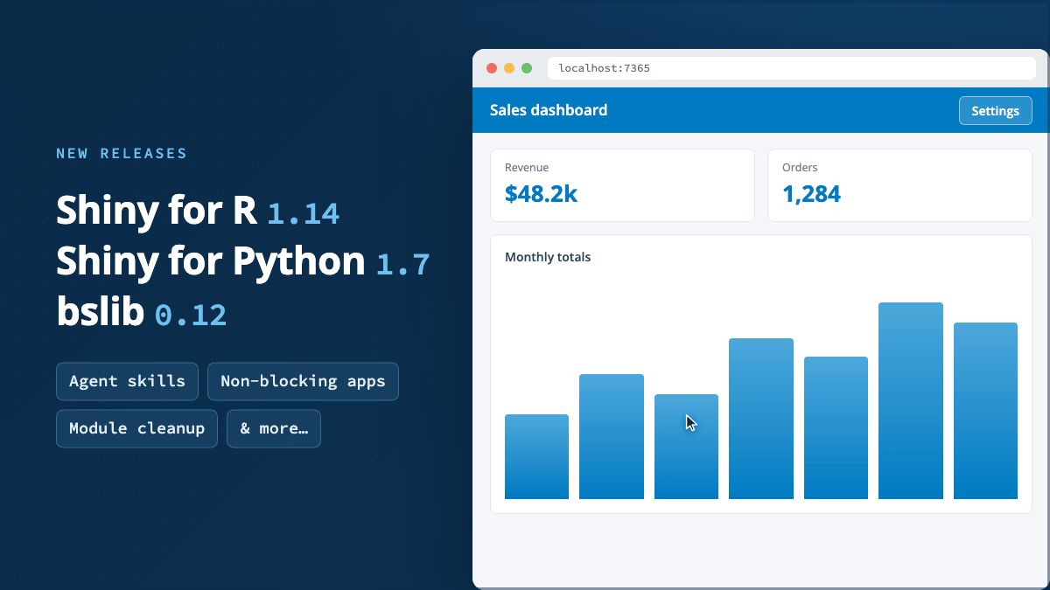This screenshot has height=590, width=1050.
Task: Click the localhost:7365 address bar
Action: tap(792, 68)
